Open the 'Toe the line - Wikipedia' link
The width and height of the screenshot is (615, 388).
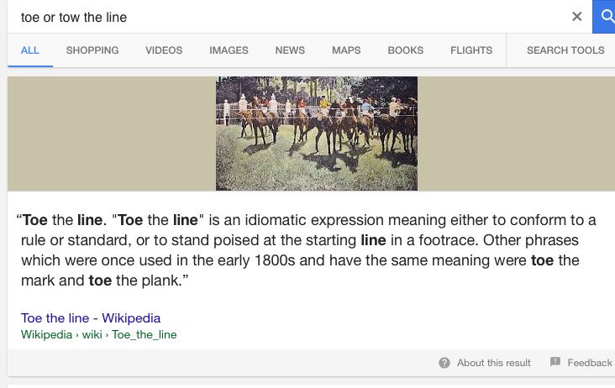tap(91, 317)
